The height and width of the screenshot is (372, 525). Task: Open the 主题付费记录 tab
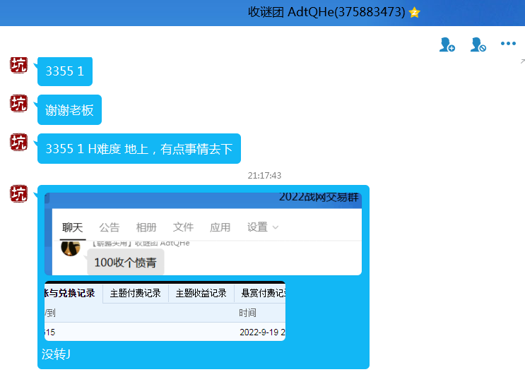click(x=135, y=294)
